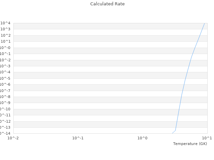
Task: Click the y-axis 10^-2 tick label
Action: point(5,60)
